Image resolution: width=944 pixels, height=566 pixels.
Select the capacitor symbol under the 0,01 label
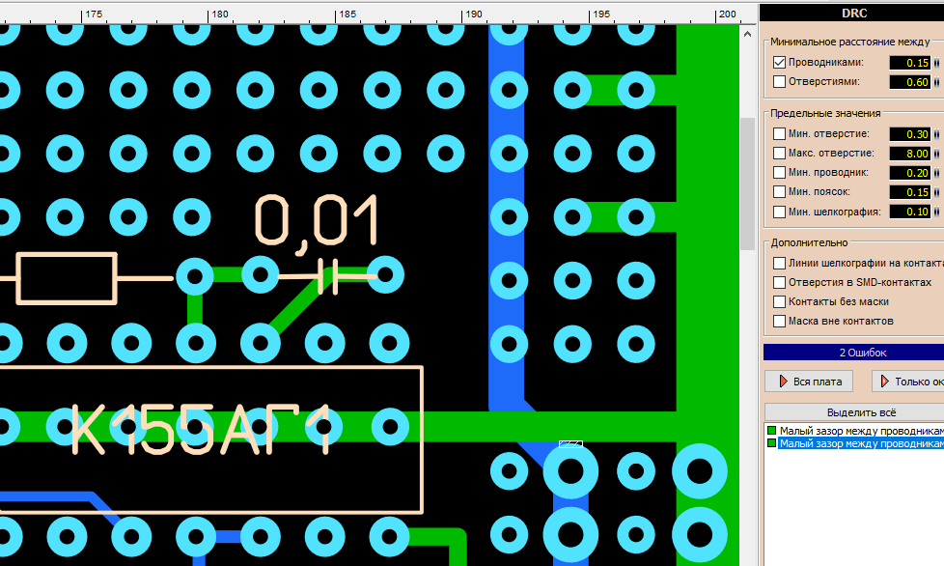click(x=324, y=277)
